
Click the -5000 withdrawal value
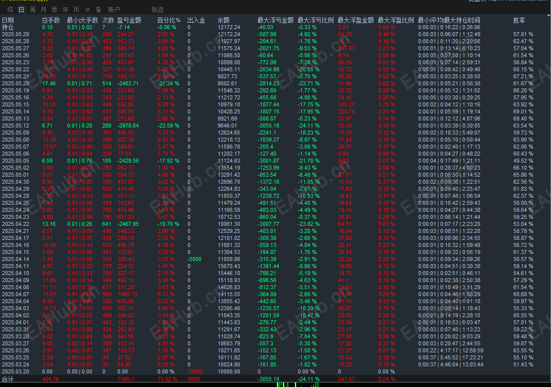pos(195,260)
